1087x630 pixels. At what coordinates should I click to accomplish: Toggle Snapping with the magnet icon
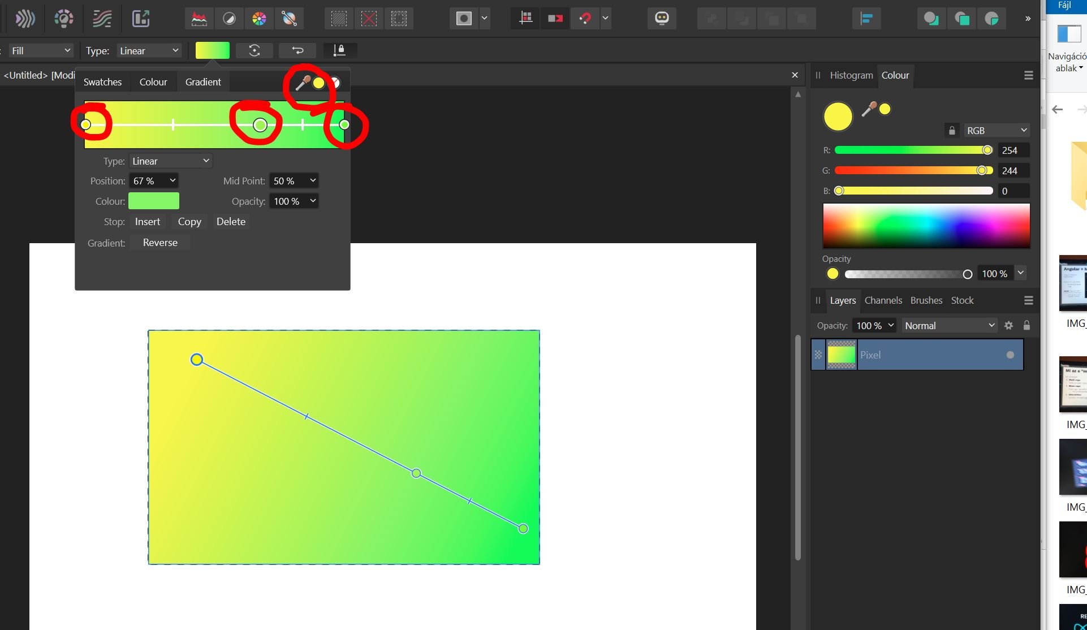pyautogui.click(x=585, y=19)
